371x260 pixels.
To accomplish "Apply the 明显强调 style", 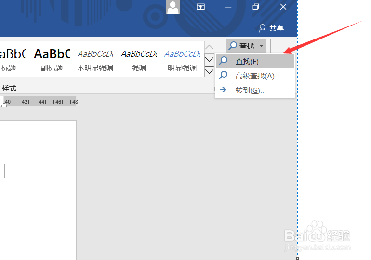I will pyautogui.click(x=182, y=59).
